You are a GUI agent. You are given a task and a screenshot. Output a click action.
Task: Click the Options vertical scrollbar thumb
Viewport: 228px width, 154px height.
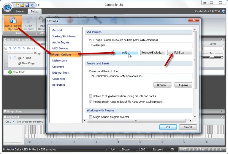pyautogui.click(x=195, y=60)
